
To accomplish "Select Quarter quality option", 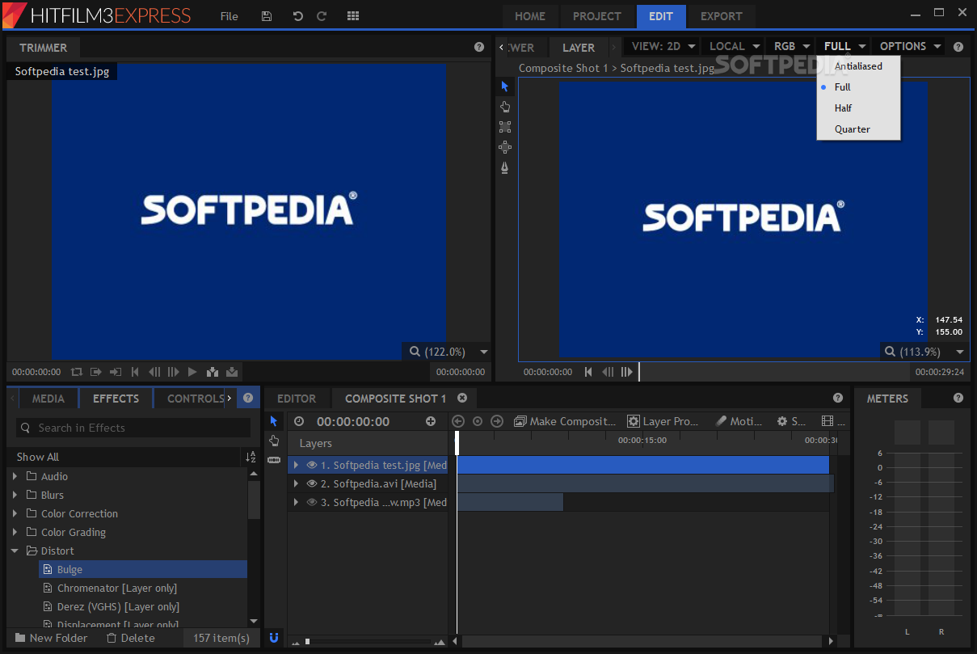I will tap(858, 129).
